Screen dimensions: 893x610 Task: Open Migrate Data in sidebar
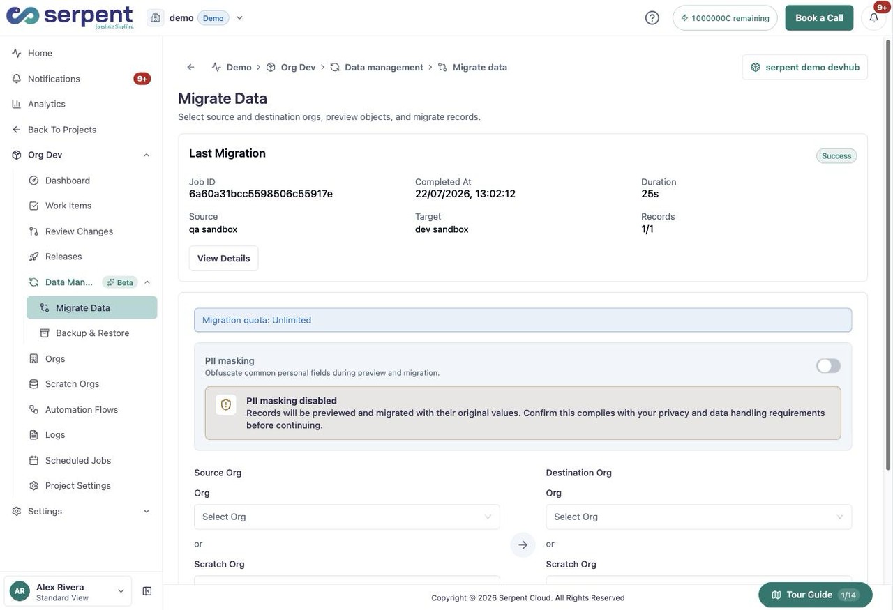[x=92, y=308]
